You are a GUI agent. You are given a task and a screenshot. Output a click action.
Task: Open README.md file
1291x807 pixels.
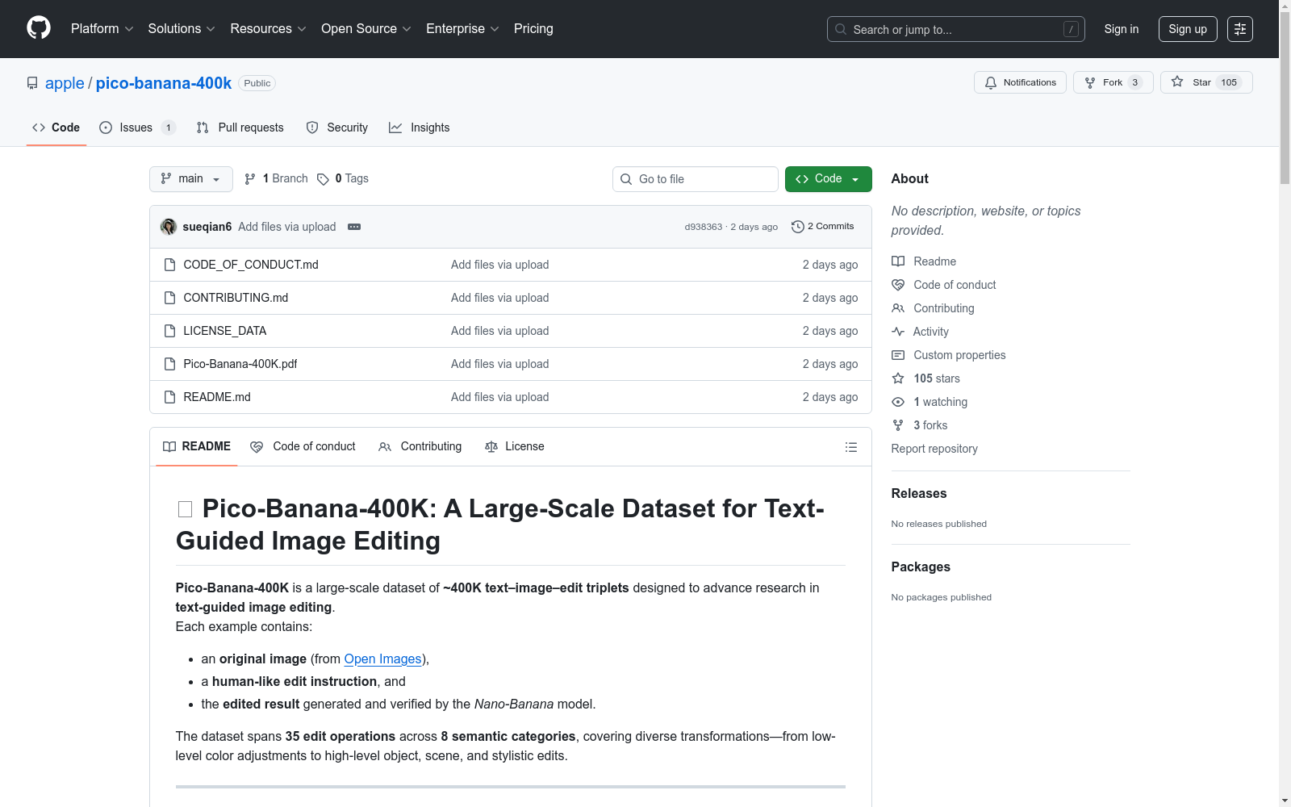tap(217, 397)
